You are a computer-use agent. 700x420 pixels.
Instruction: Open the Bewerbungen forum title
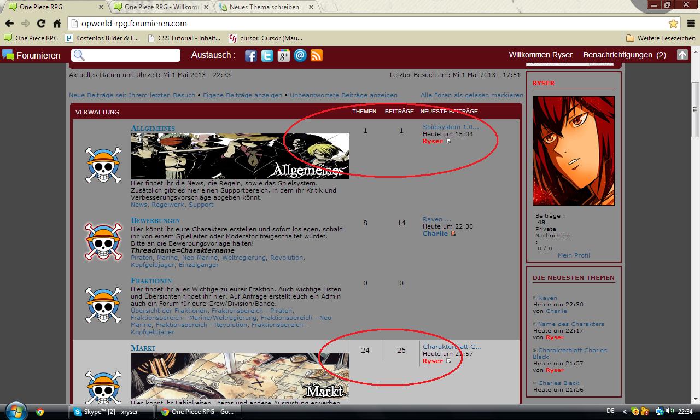point(155,220)
